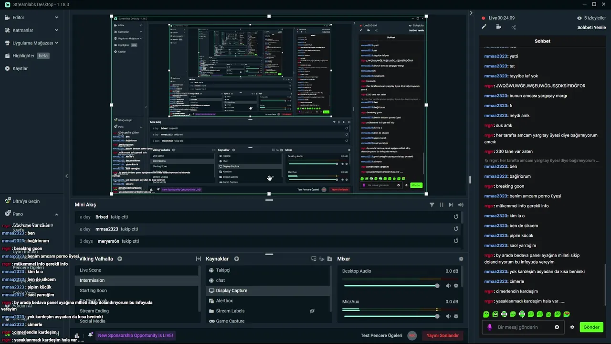Screen dimensions: 611x344
Task: Open the share stream icon
Action: pyautogui.click(x=514, y=27)
